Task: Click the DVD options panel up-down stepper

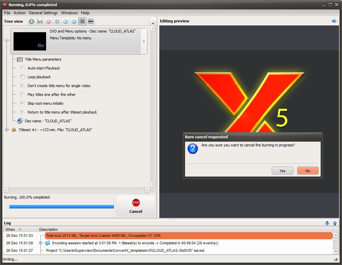Action: 144,41
